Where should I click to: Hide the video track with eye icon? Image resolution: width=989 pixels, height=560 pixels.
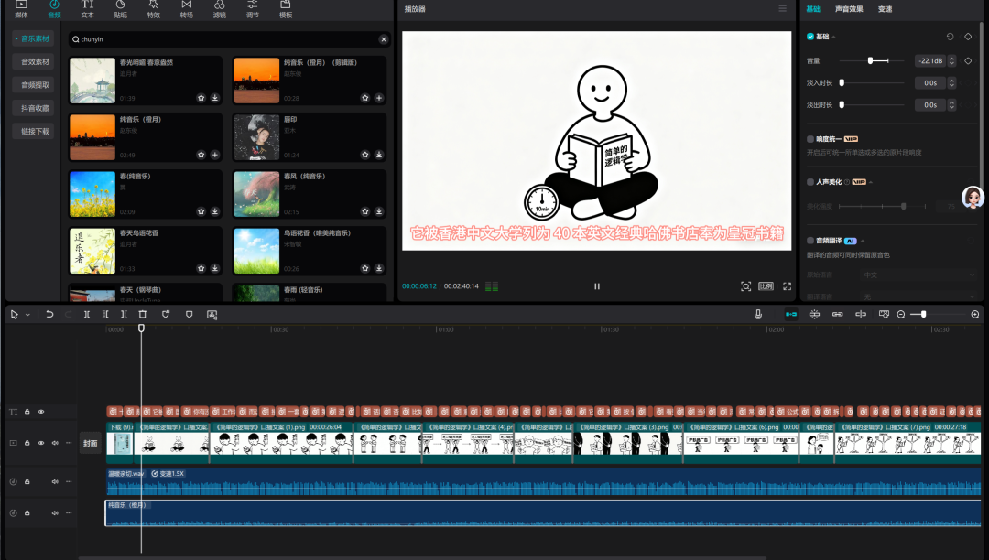(x=40, y=443)
